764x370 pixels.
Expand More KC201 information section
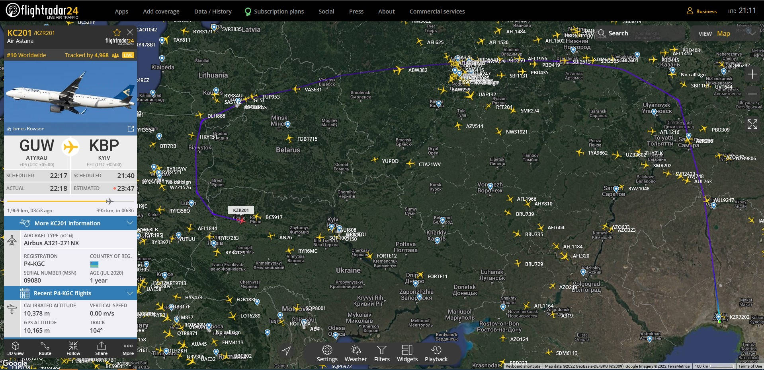[70, 223]
